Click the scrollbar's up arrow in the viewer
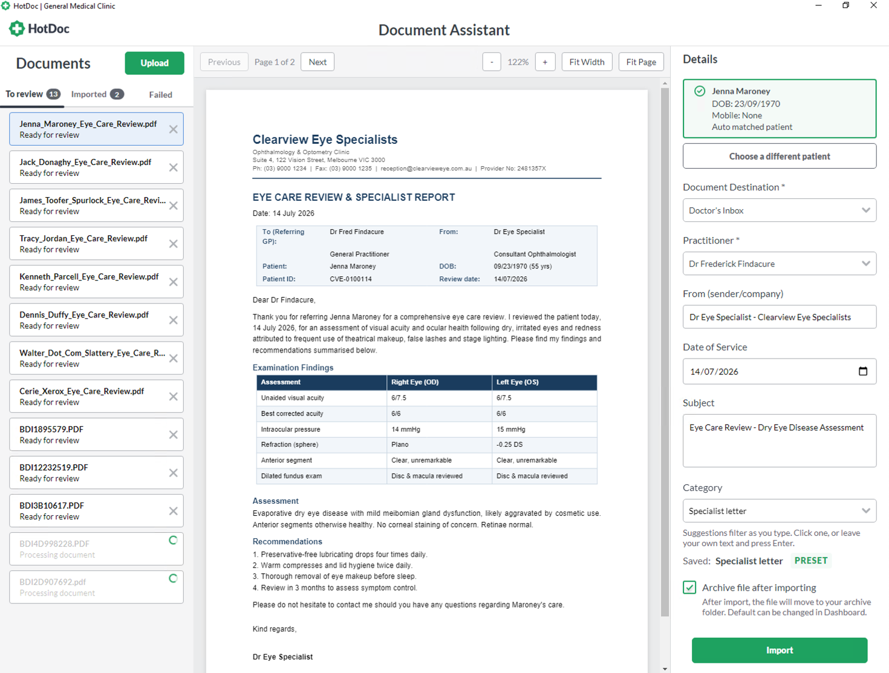889x673 pixels. pos(665,83)
